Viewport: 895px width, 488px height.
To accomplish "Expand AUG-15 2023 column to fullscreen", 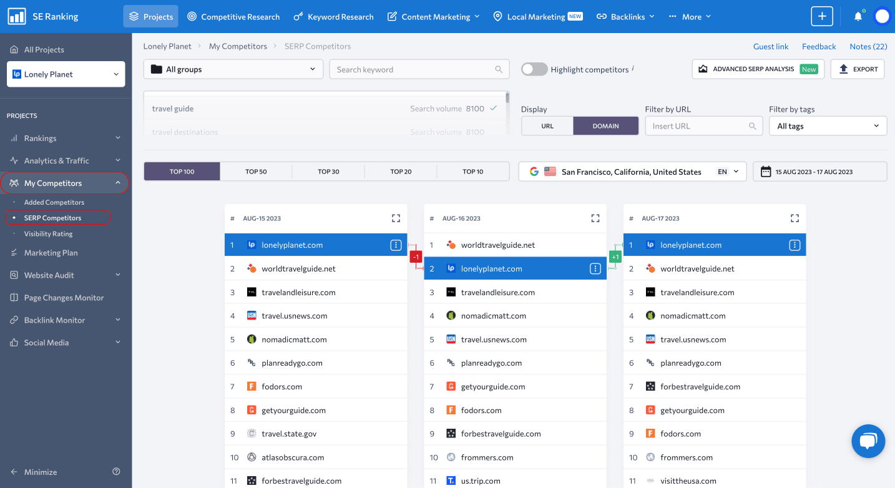I will [396, 218].
